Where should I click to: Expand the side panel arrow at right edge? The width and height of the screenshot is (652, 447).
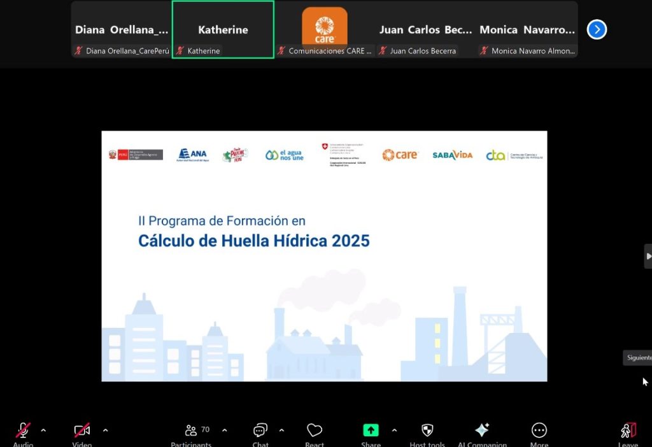(648, 256)
